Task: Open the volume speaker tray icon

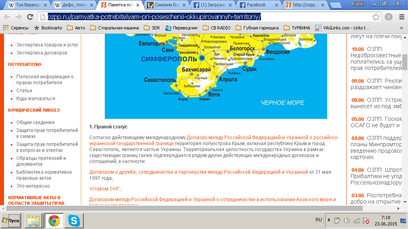Action: [x=347, y=221]
